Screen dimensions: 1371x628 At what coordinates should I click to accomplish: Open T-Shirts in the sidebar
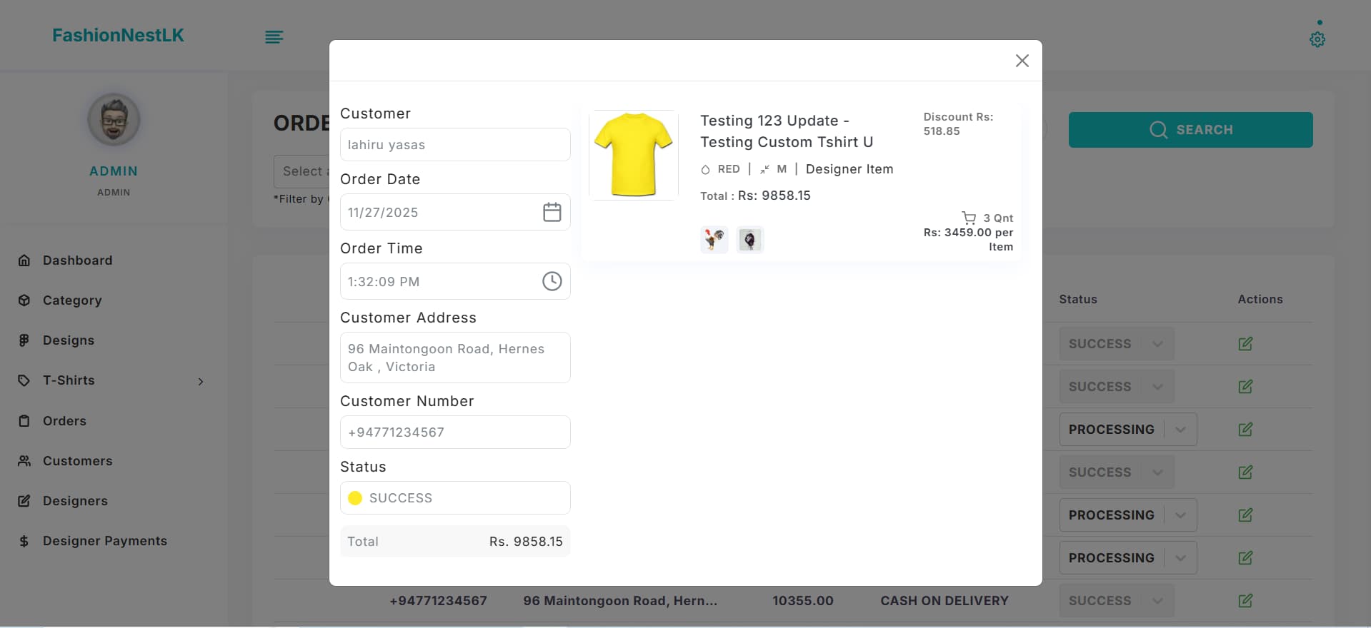[69, 380]
